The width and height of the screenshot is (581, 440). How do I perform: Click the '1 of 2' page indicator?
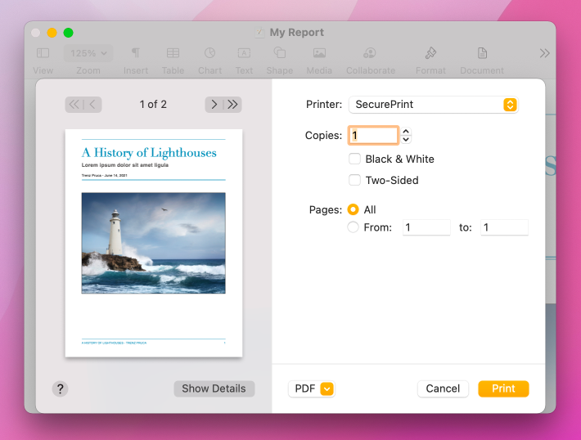(153, 105)
